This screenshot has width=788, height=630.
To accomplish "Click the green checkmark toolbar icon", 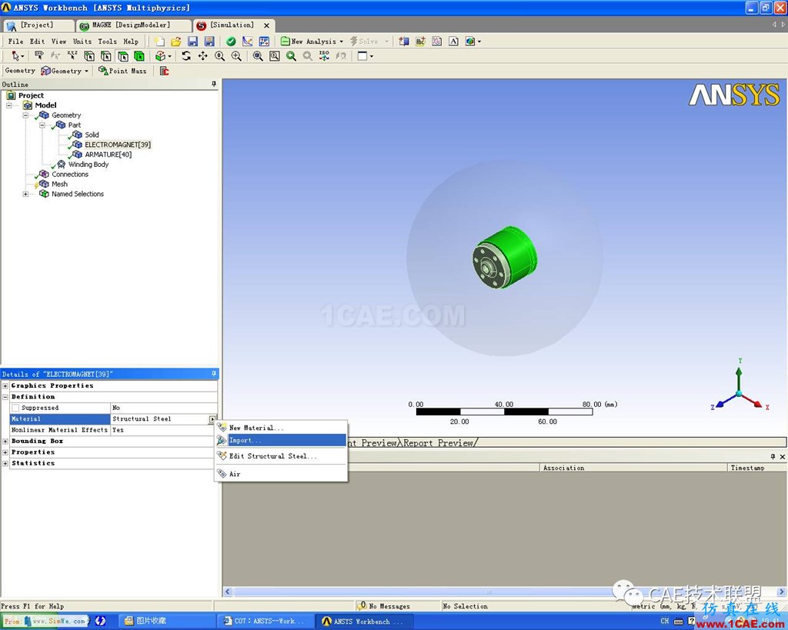I will pyautogui.click(x=231, y=42).
